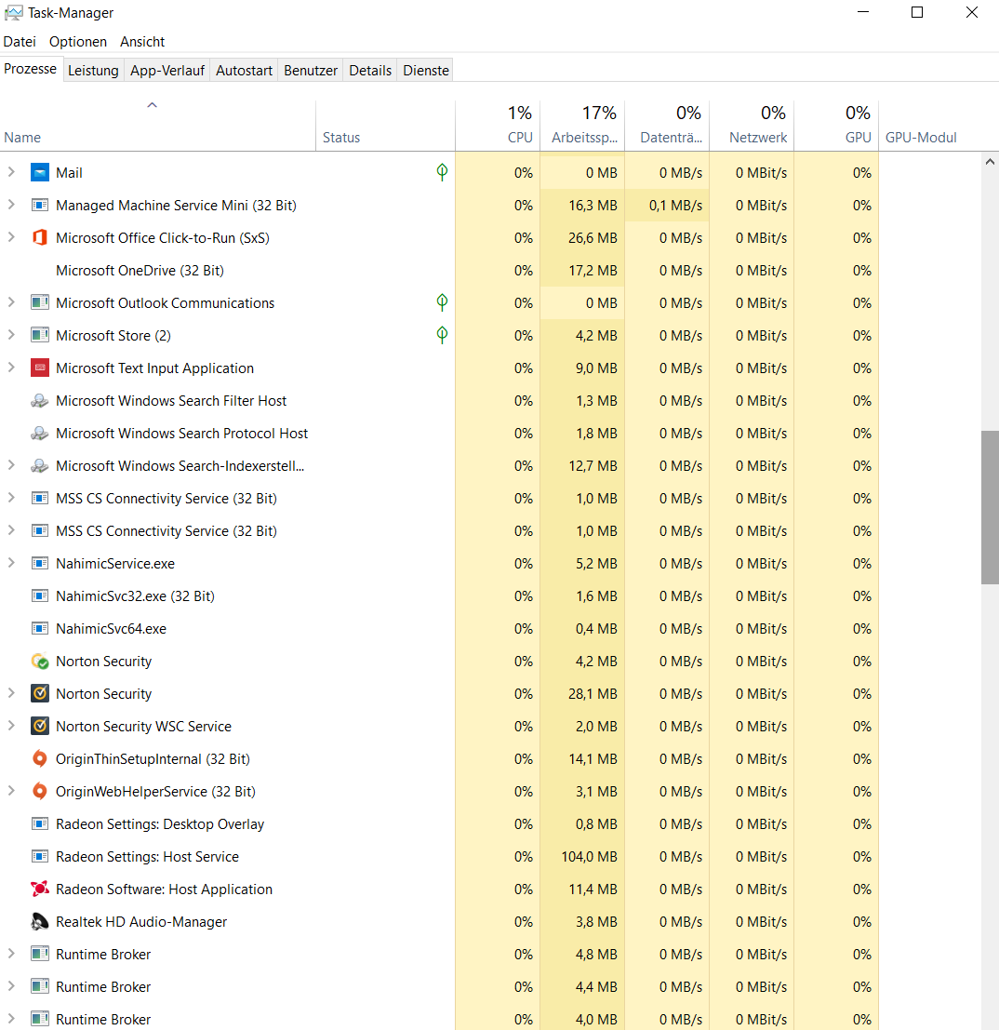The width and height of the screenshot is (999, 1030).
Task: Click the Microsoft Office Click-to-Run icon
Action: click(x=40, y=238)
